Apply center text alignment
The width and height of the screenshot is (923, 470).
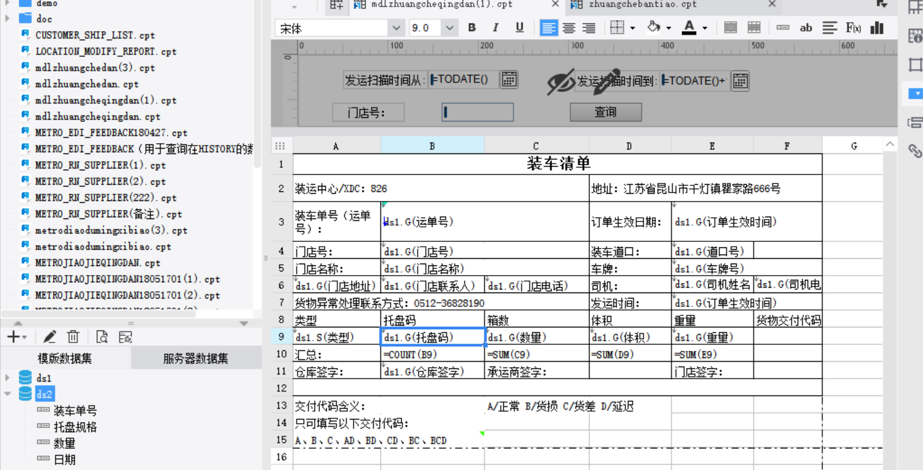tap(569, 28)
